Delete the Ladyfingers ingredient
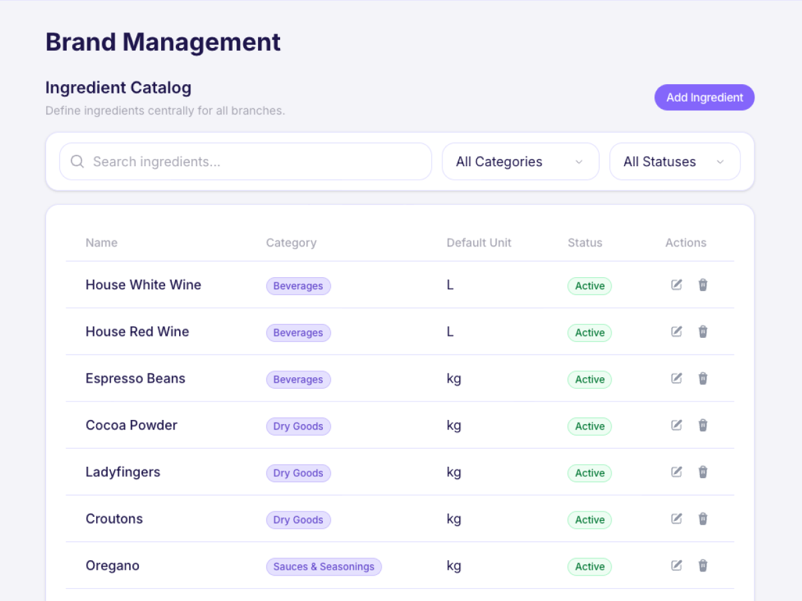 tap(703, 472)
